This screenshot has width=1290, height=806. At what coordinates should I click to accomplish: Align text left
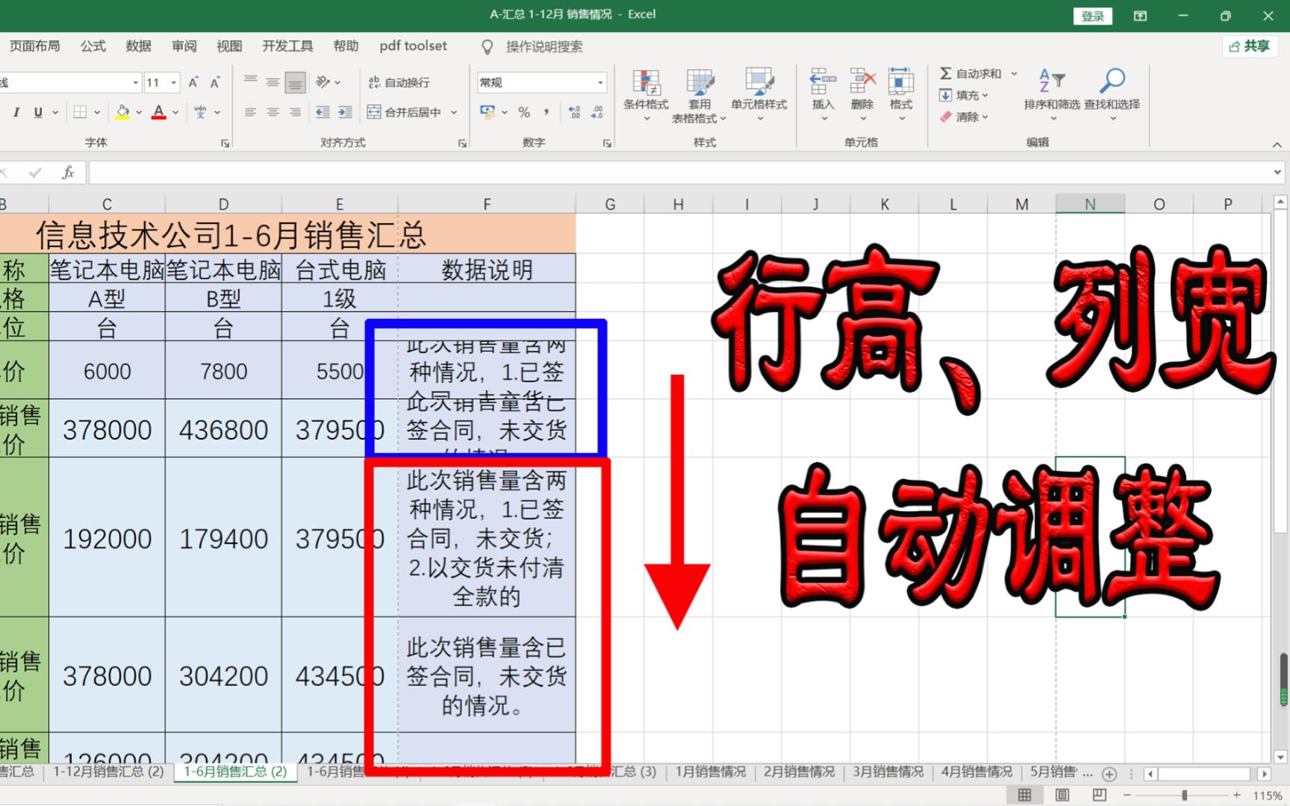pos(251,113)
